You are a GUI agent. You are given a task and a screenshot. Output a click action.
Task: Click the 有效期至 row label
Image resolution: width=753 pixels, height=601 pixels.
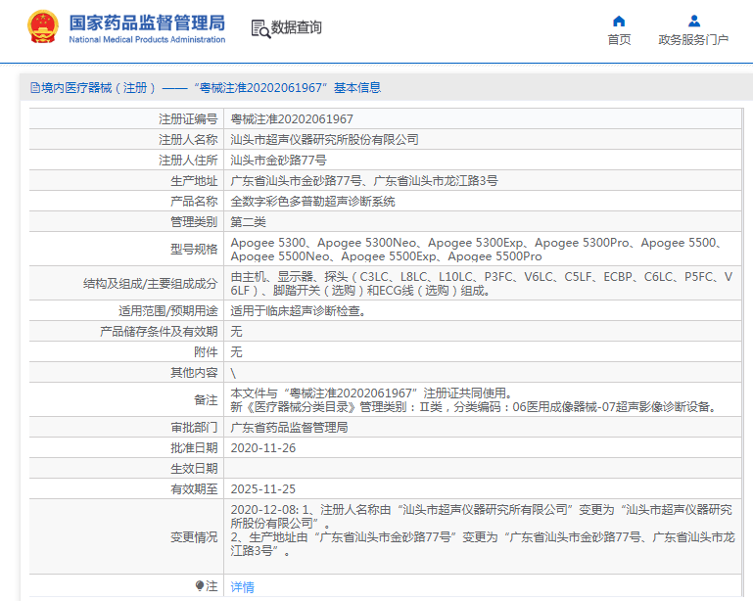pos(194,489)
